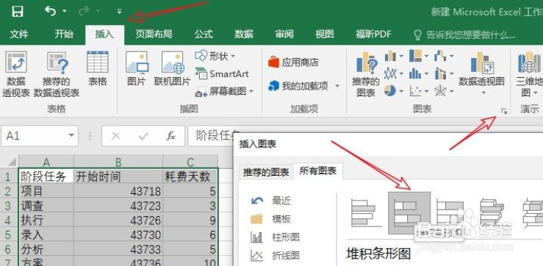
Task: Click 推荐的图表 recommended charts button
Action: (366, 74)
